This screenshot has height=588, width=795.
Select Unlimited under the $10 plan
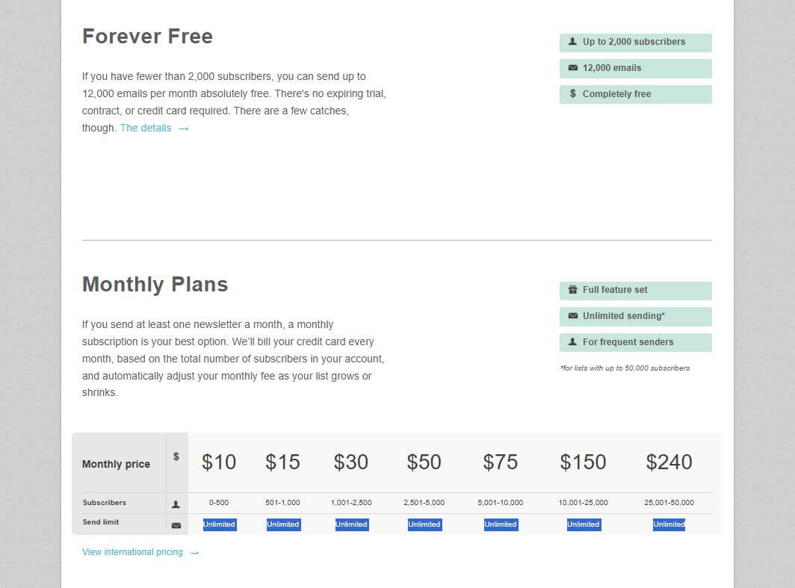coord(219,524)
